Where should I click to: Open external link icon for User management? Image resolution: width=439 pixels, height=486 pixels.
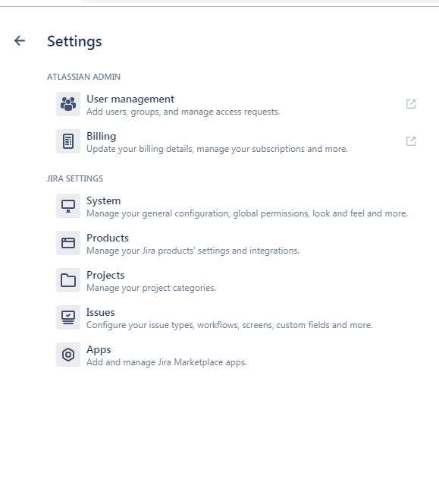411,104
